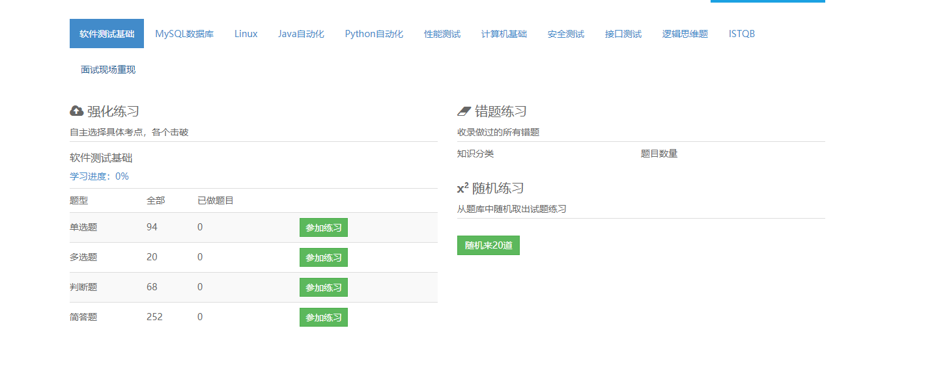Click the total count 94
This screenshot has height=382, width=949.
pyautogui.click(x=152, y=227)
